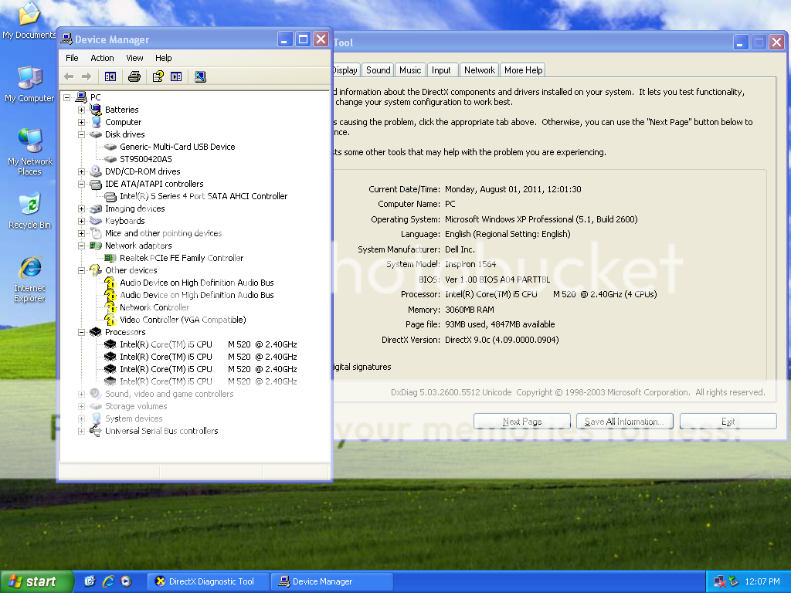Switch to the Network tab
The image size is (791, 593).
[x=479, y=70]
